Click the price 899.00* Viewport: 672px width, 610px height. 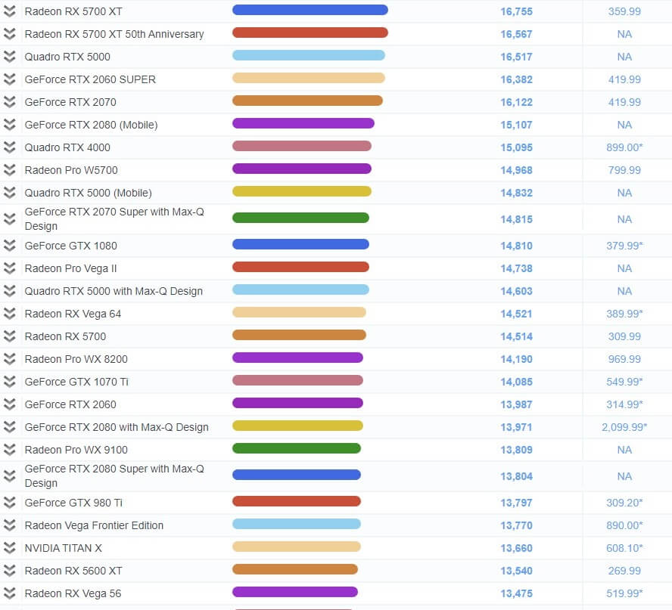coord(624,147)
